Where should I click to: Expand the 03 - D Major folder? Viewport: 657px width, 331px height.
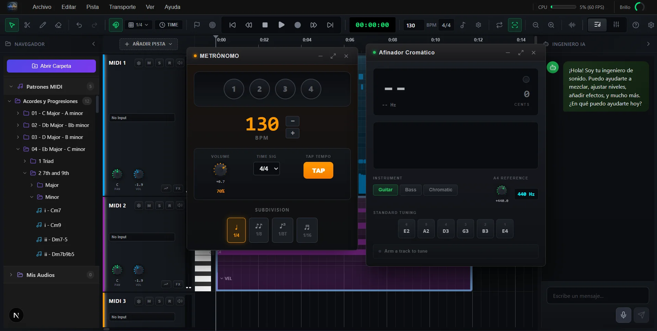[x=18, y=137]
